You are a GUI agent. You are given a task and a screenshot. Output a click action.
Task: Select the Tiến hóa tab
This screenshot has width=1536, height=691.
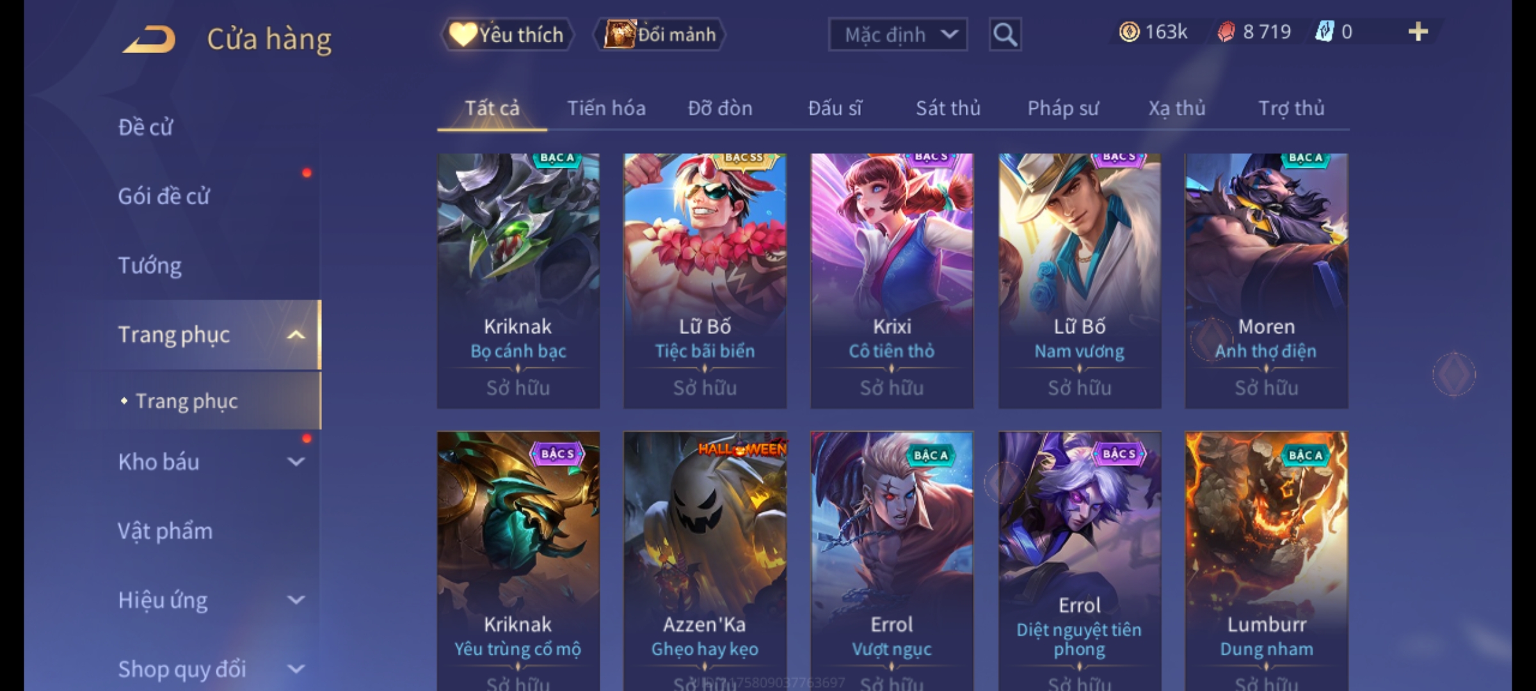(606, 108)
